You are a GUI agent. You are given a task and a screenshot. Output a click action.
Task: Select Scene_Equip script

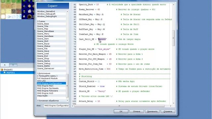(x=52, y=44)
